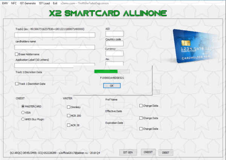Open the NFC menu
The height and width of the screenshot is (160, 226).
click(x=14, y=3)
